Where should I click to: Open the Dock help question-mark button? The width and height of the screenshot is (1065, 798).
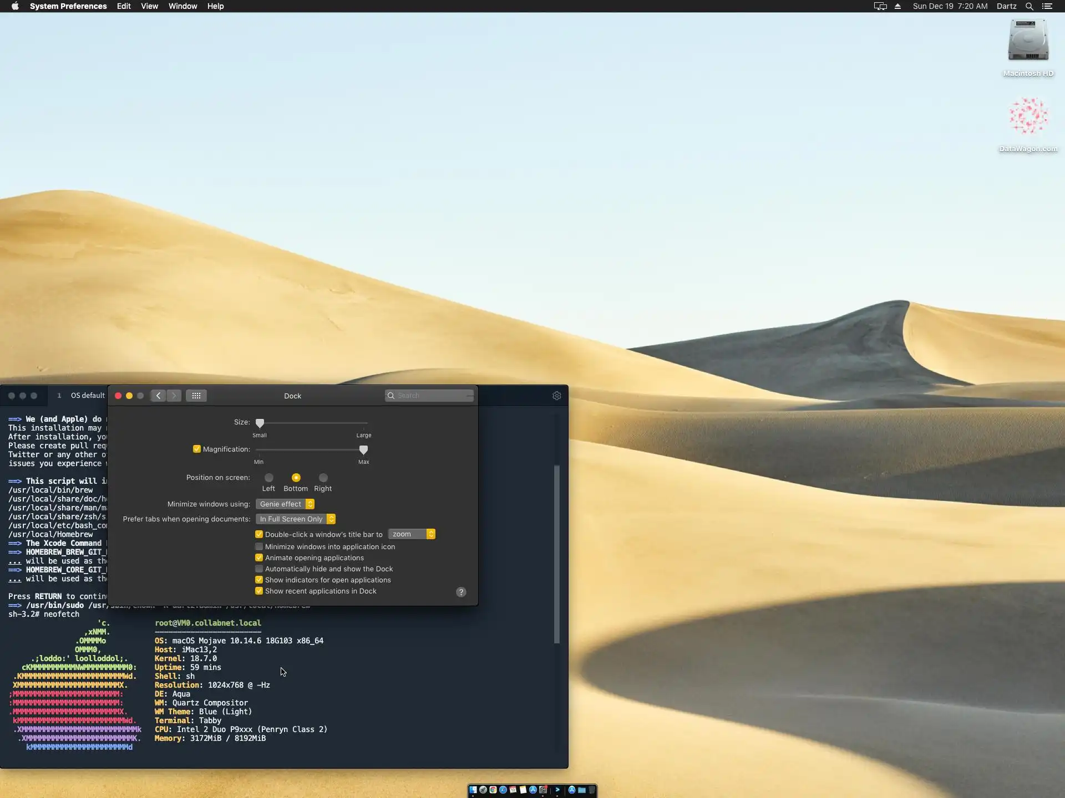point(461,592)
